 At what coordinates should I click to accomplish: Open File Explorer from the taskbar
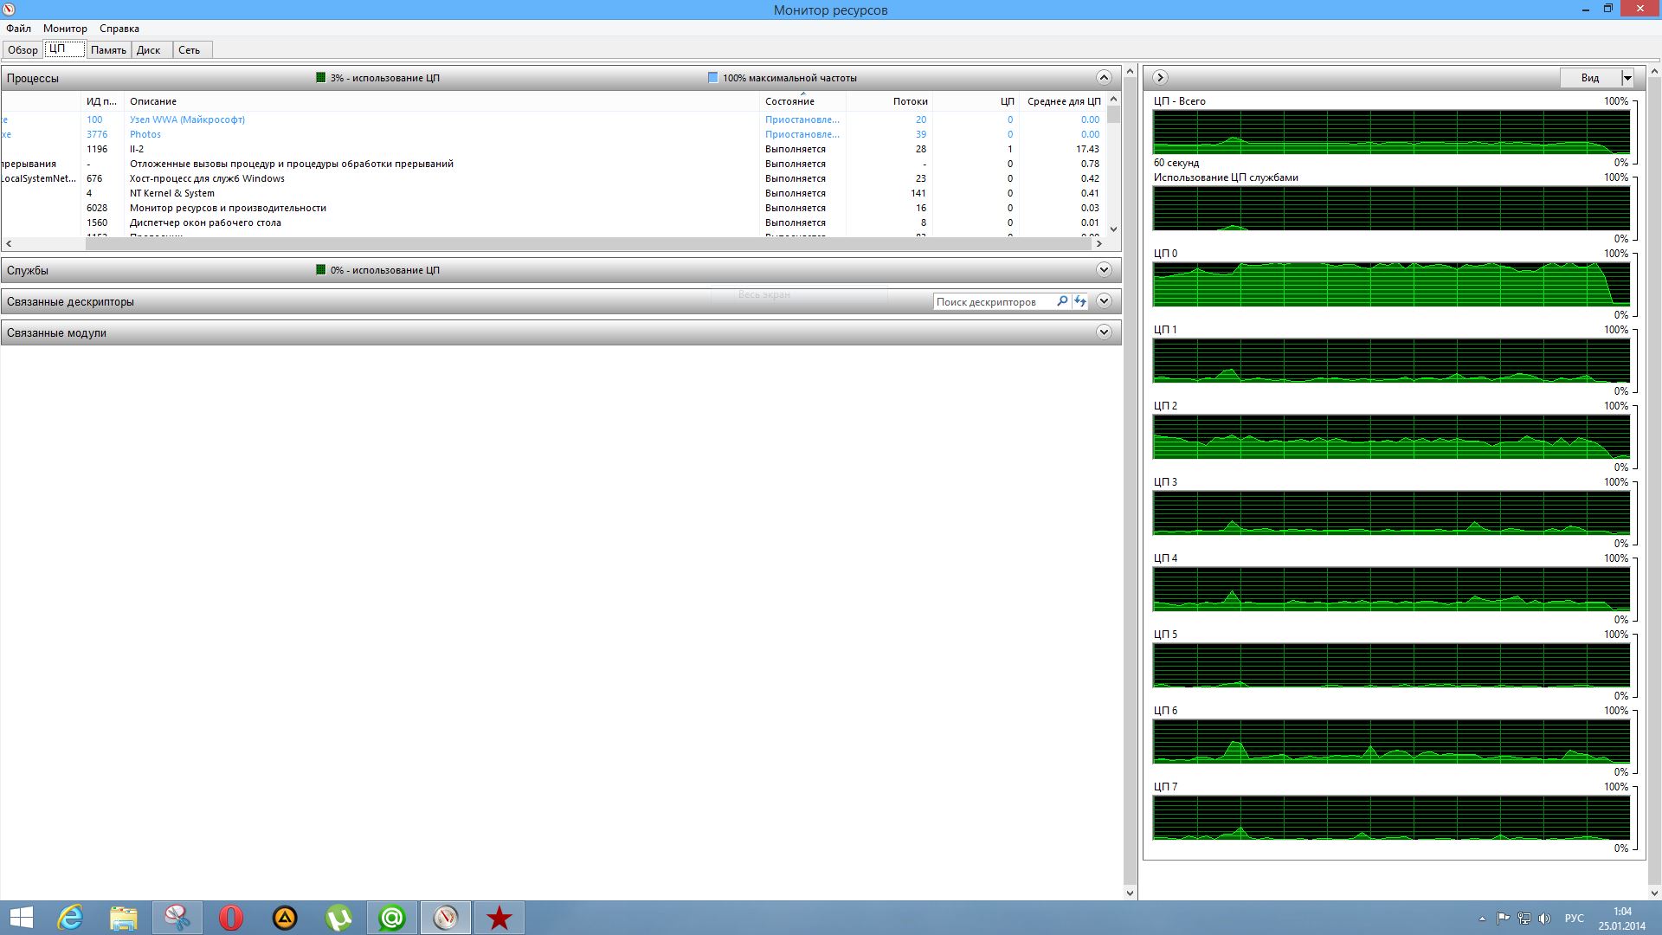[124, 918]
